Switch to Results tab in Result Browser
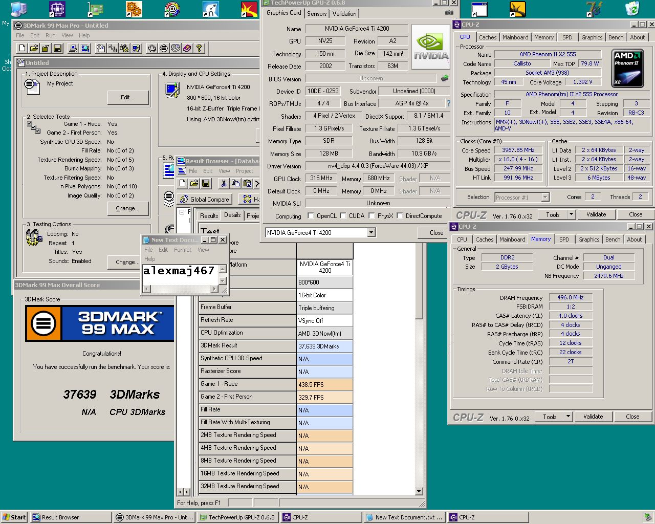Image resolution: width=655 pixels, height=524 pixels. [x=209, y=216]
